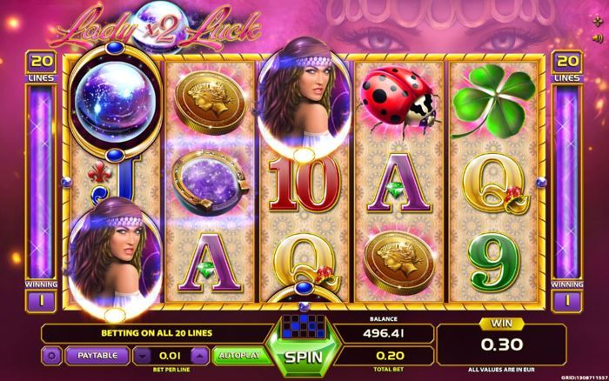Viewport: 609px width, 381px height.
Task: Toggle fullscreen icon at top right
Action: tap(598, 22)
